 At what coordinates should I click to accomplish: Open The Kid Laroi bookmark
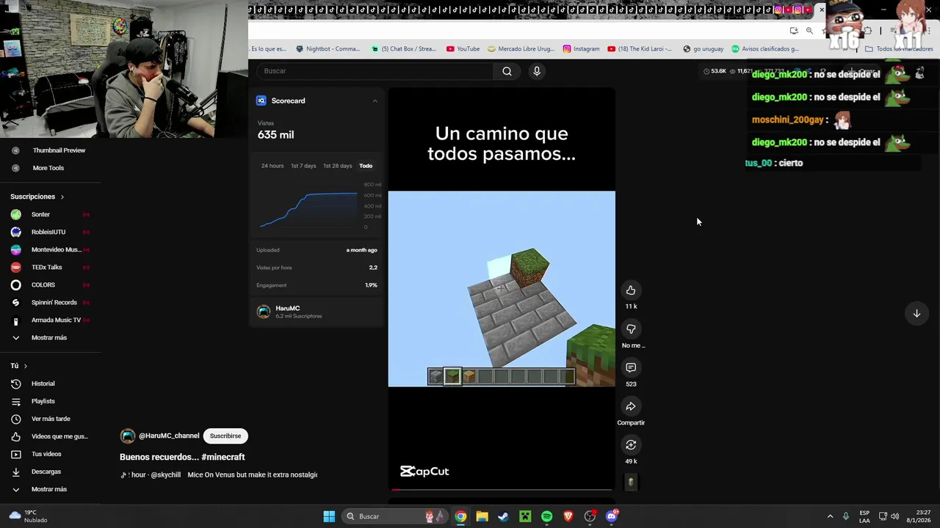640,49
